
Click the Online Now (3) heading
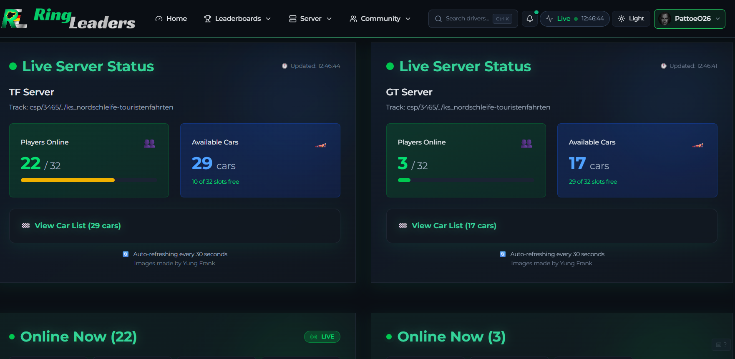pos(451,337)
